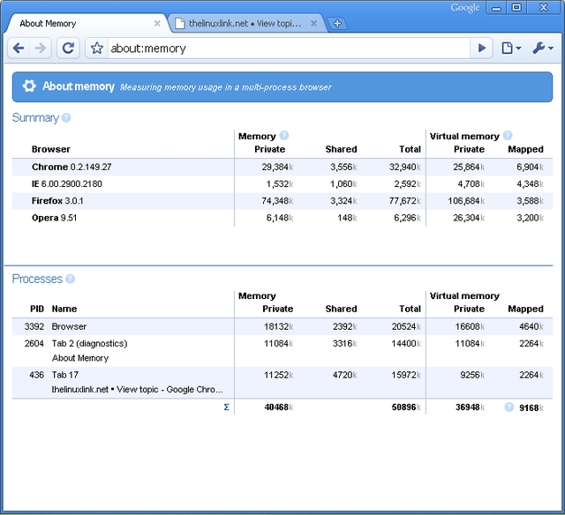Click the IE 6.00.2900.2180 row label
This screenshot has width=565, height=515.
tap(67, 184)
